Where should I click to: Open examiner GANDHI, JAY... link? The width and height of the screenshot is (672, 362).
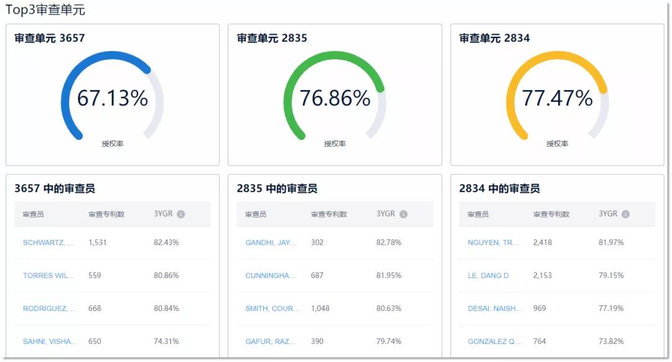[x=271, y=243]
